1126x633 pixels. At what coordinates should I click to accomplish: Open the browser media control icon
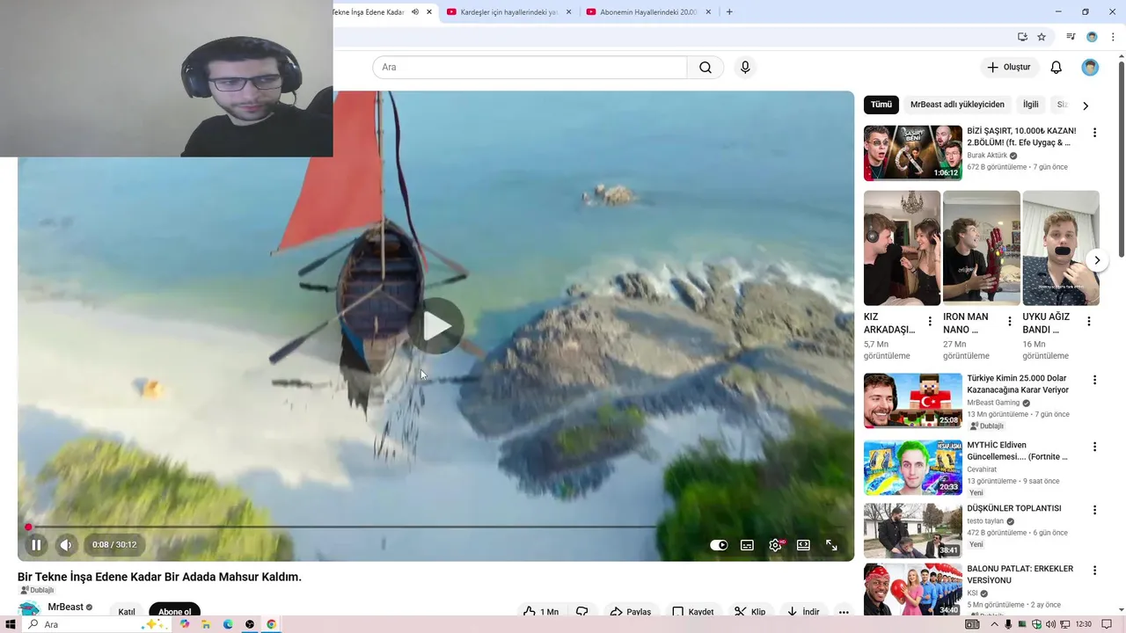tap(1071, 37)
